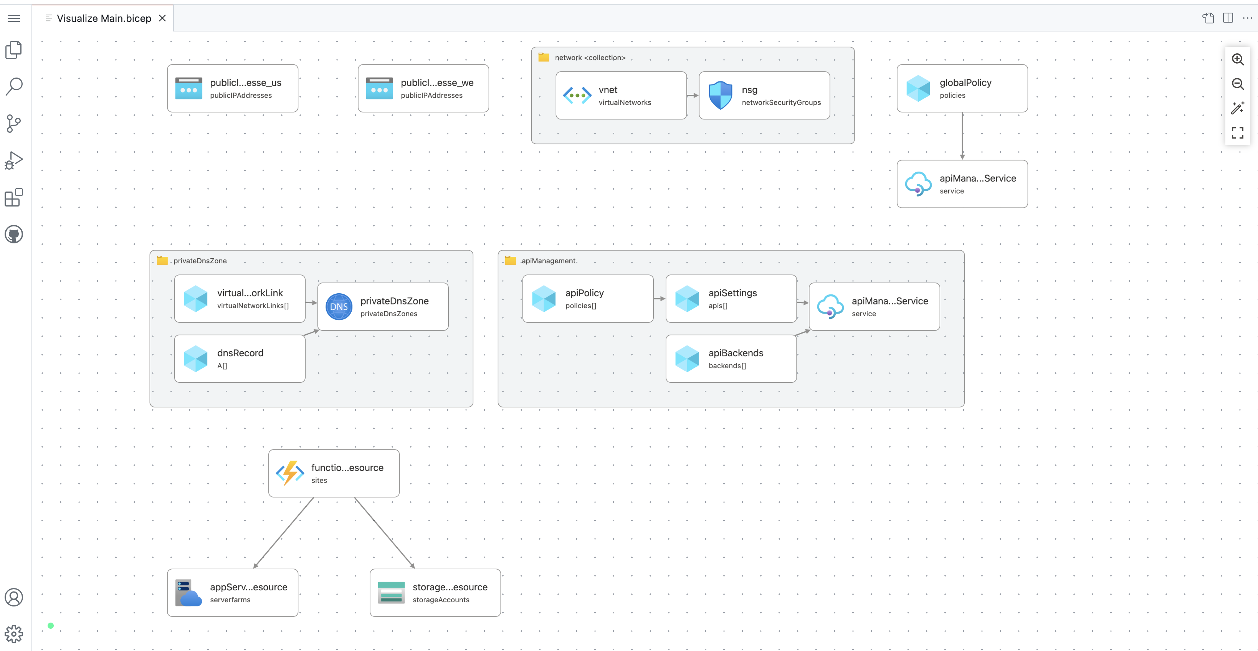Open the Explorer view icon
1258x651 pixels.
point(14,50)
